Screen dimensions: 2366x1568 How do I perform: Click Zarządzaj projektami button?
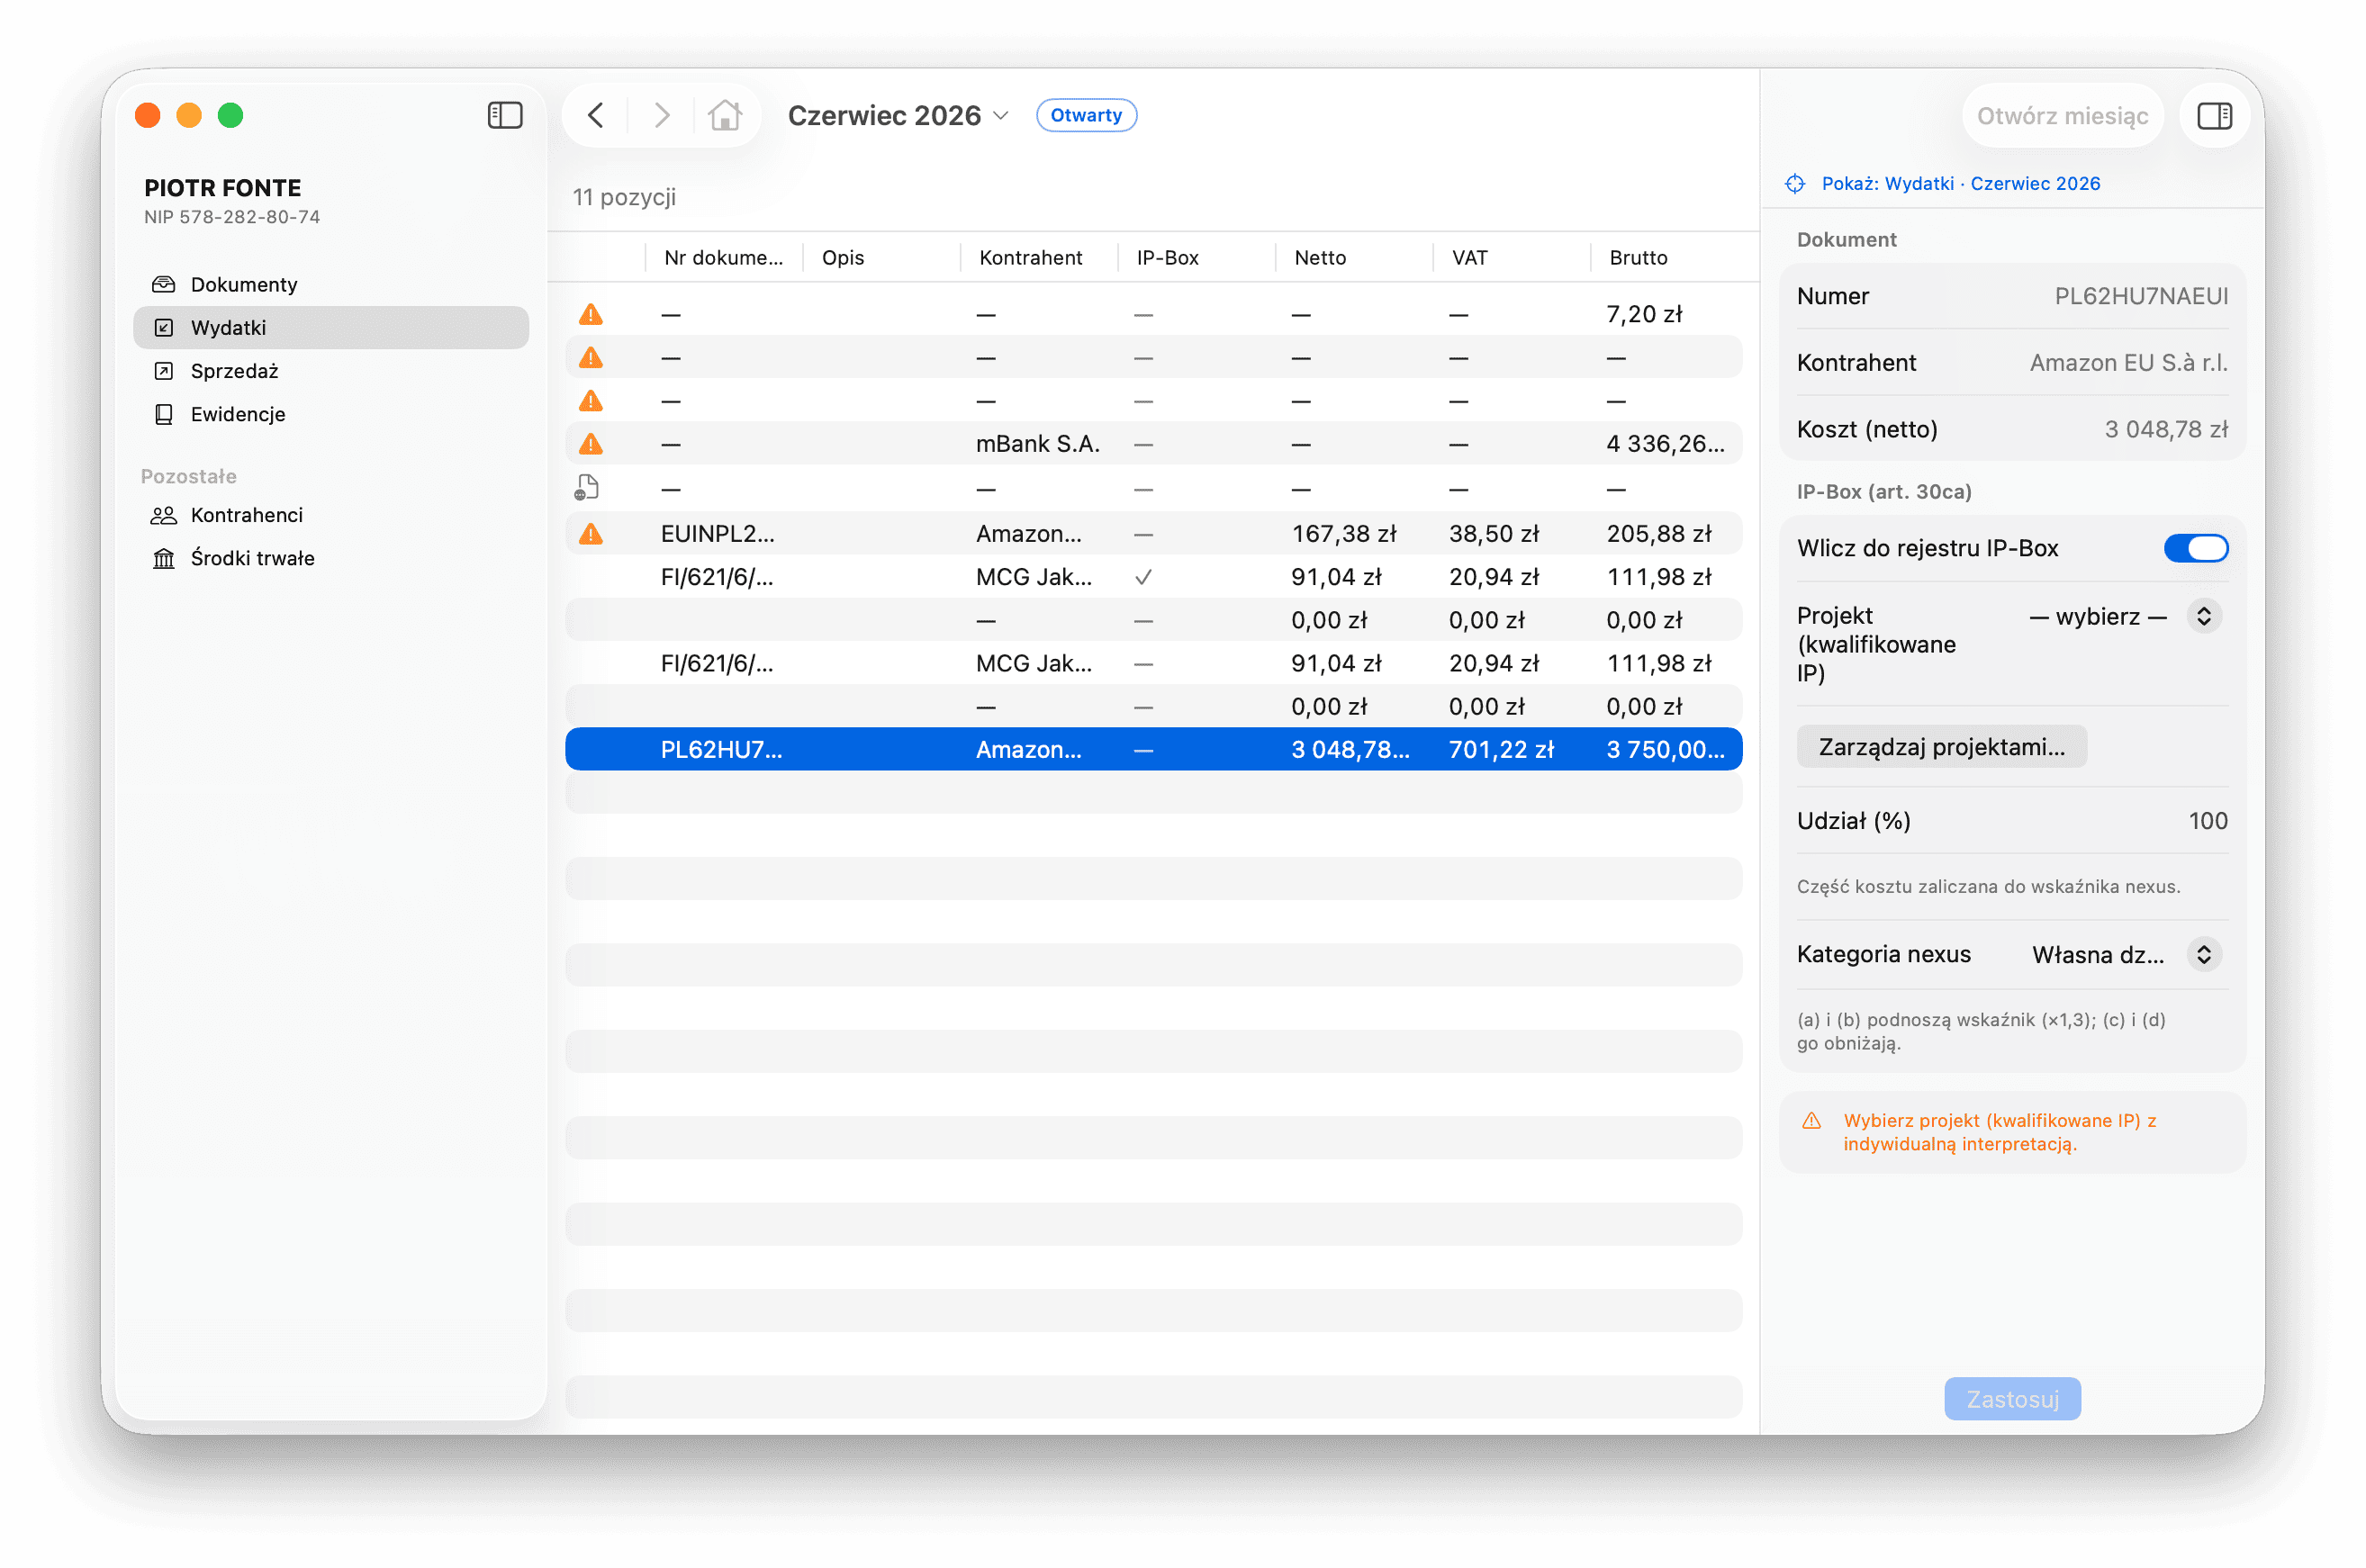(1940, 747)
